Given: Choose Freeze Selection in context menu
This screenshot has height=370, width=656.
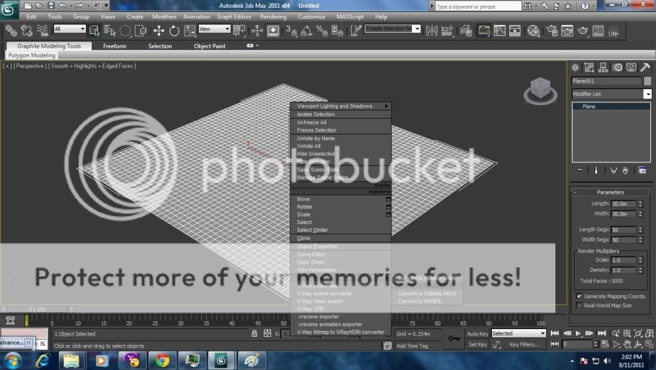Looking at the screenshot, I should (x=341, y=130).
